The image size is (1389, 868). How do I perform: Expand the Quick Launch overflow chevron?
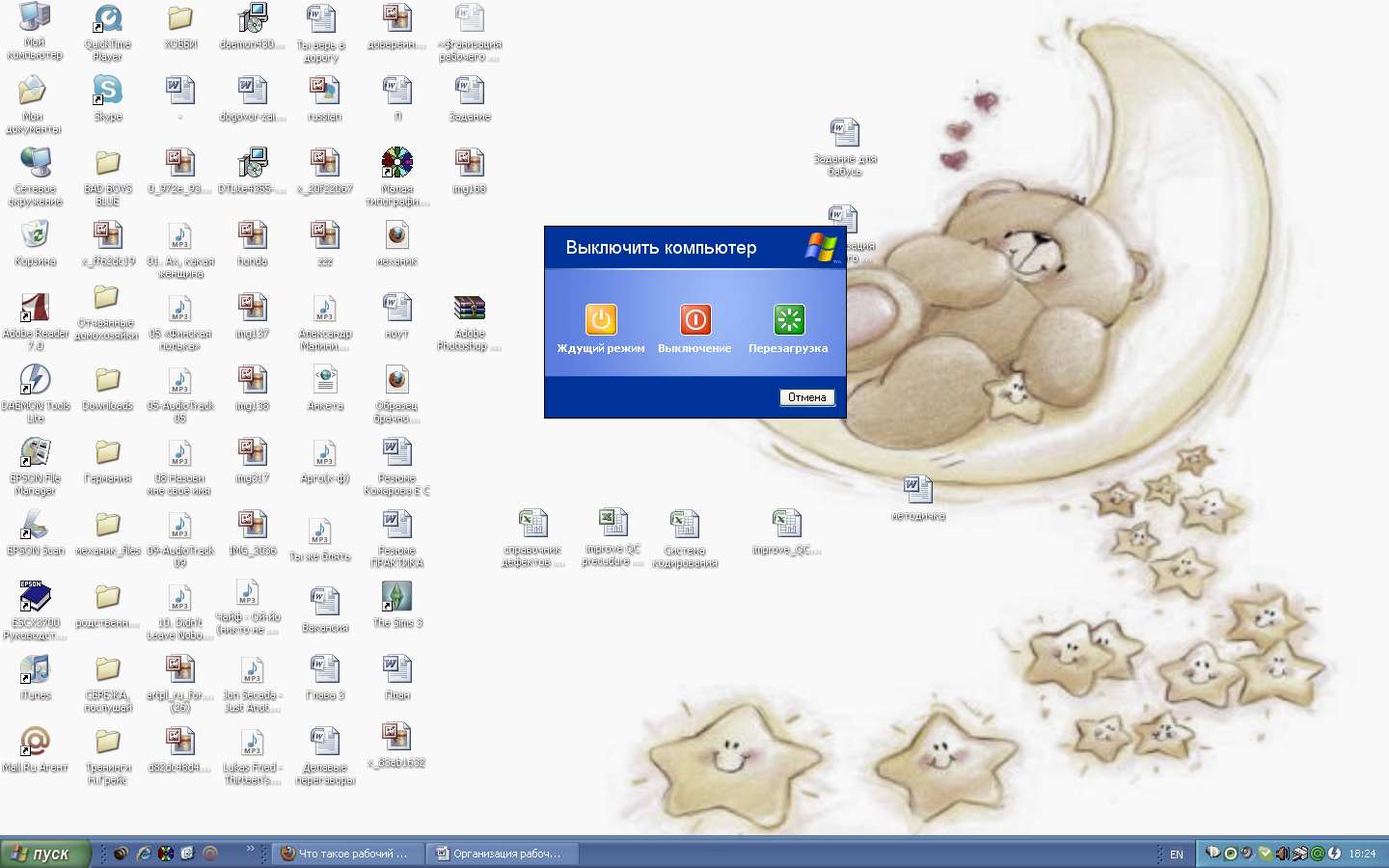coord(251,849)
